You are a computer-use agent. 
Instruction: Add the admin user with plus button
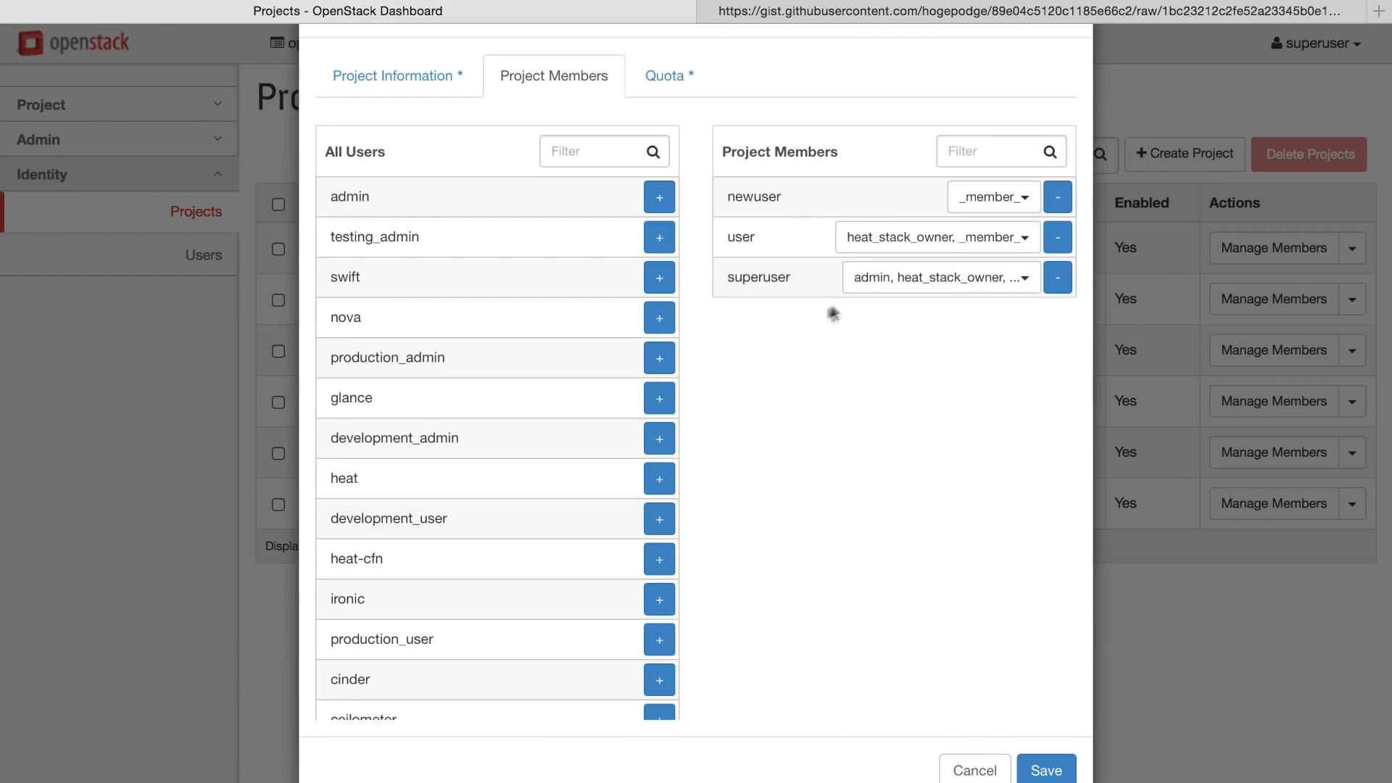pos(659,197)
